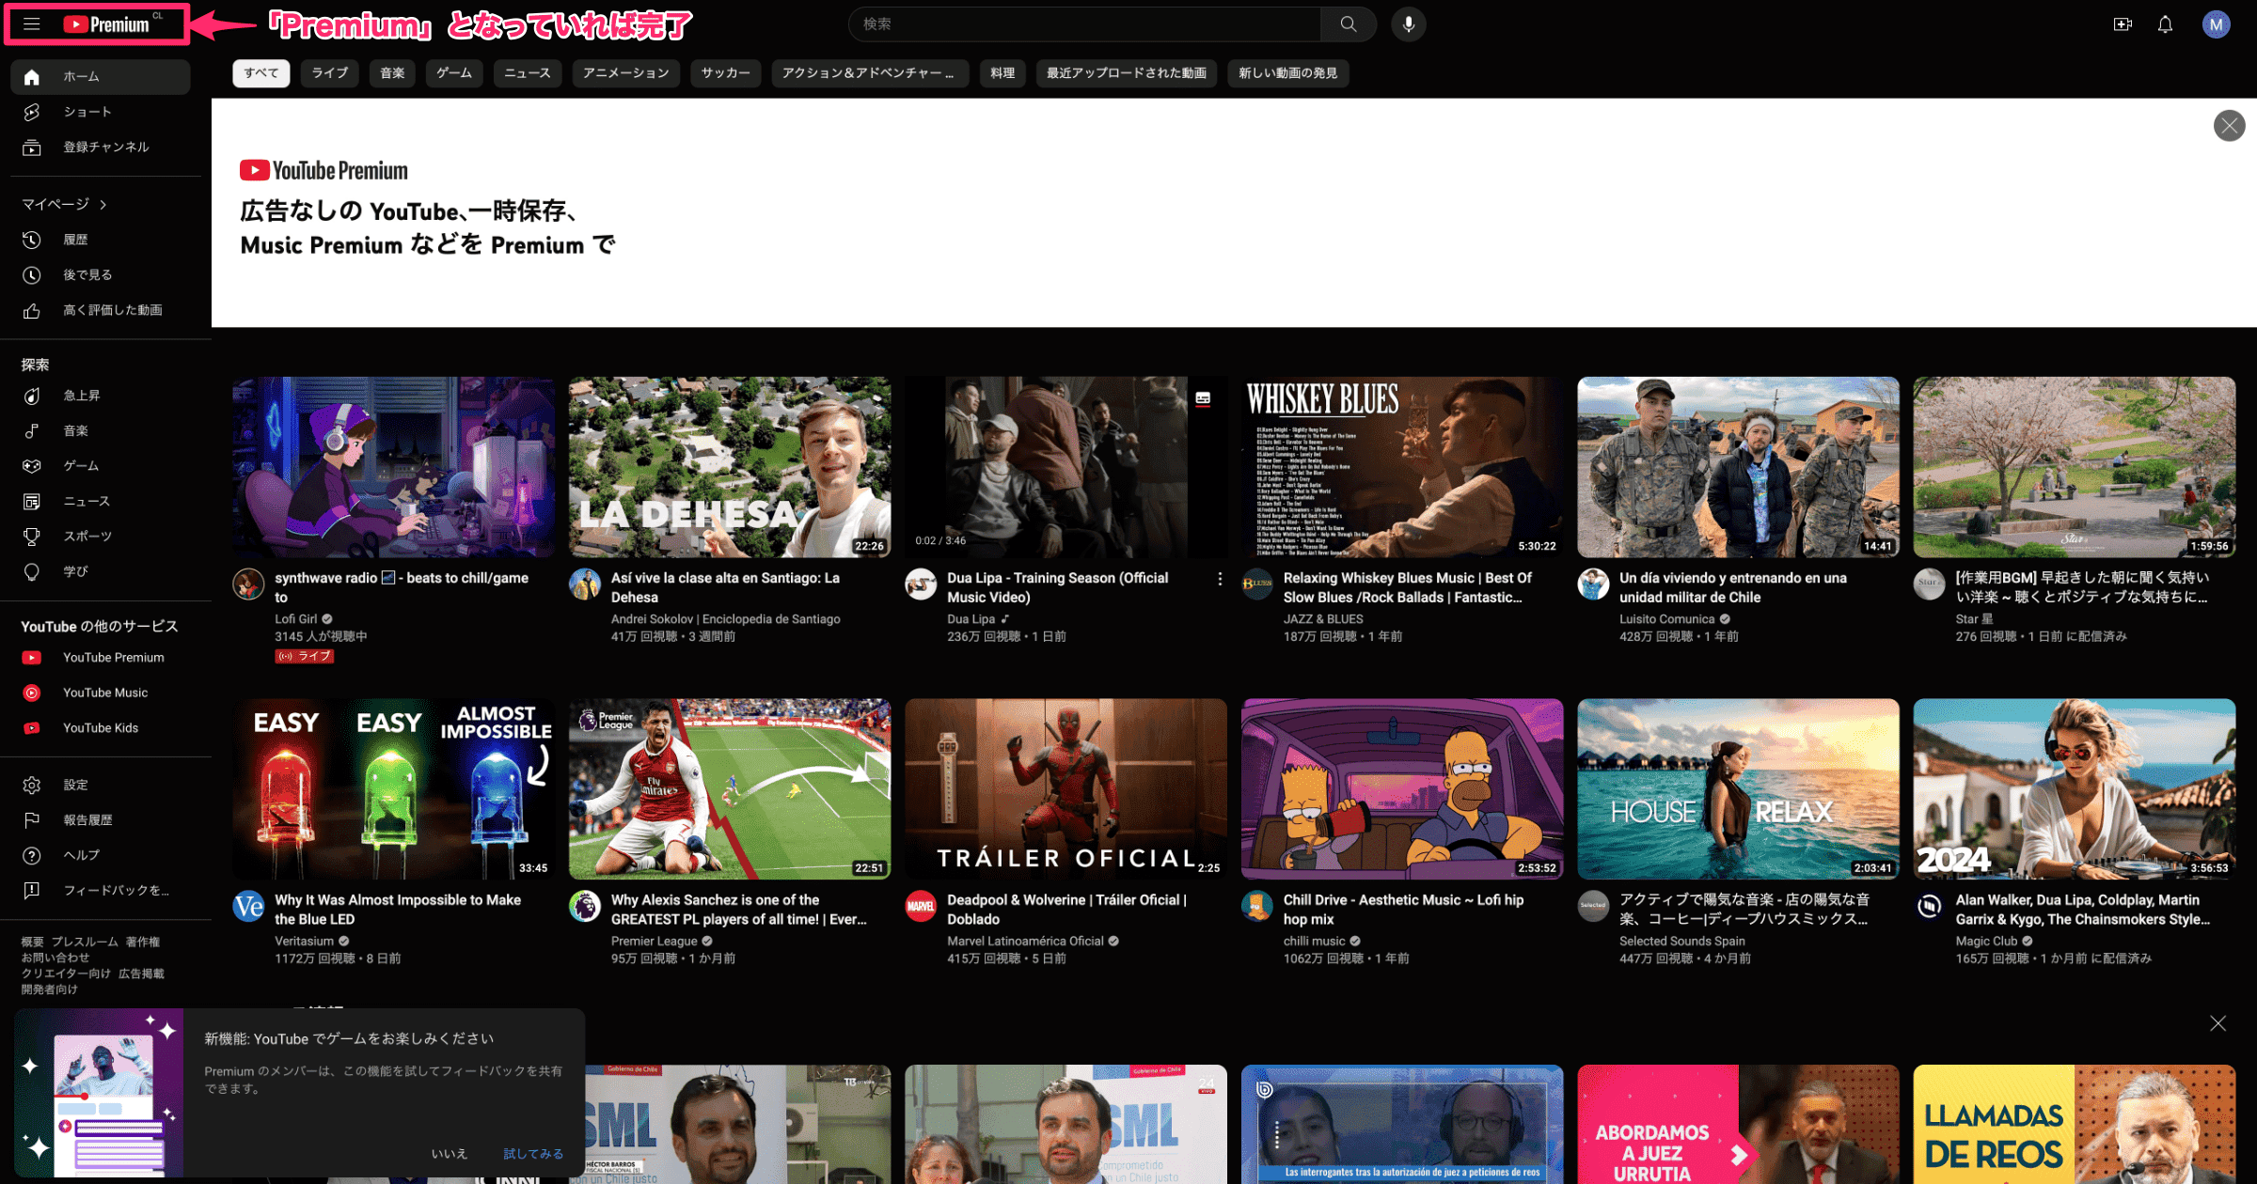Select the 'ライブ' filter tab

(331, 69)
